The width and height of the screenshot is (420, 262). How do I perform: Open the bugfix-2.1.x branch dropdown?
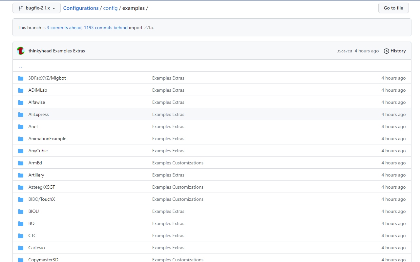[36, 8]
